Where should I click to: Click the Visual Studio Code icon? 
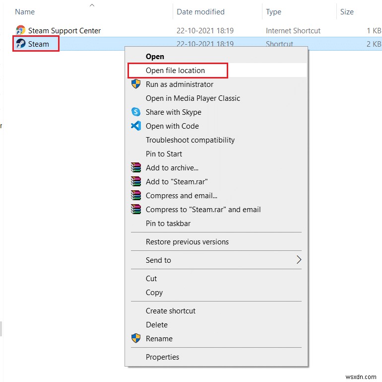point(136,126)
